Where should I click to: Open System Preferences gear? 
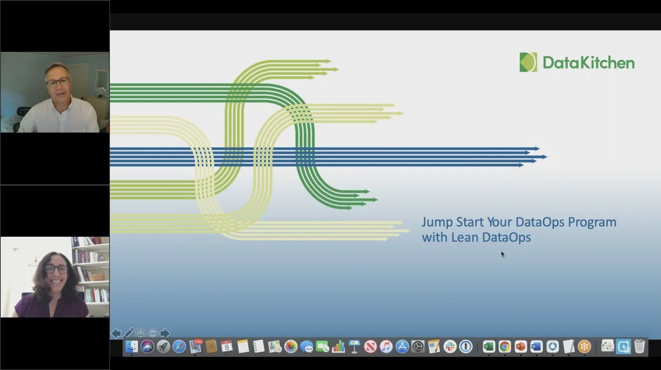coord(418,347)
